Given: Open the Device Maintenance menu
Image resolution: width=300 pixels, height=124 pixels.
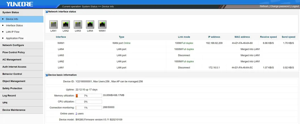Looking at the screenshot, I should tap(14, 110).
